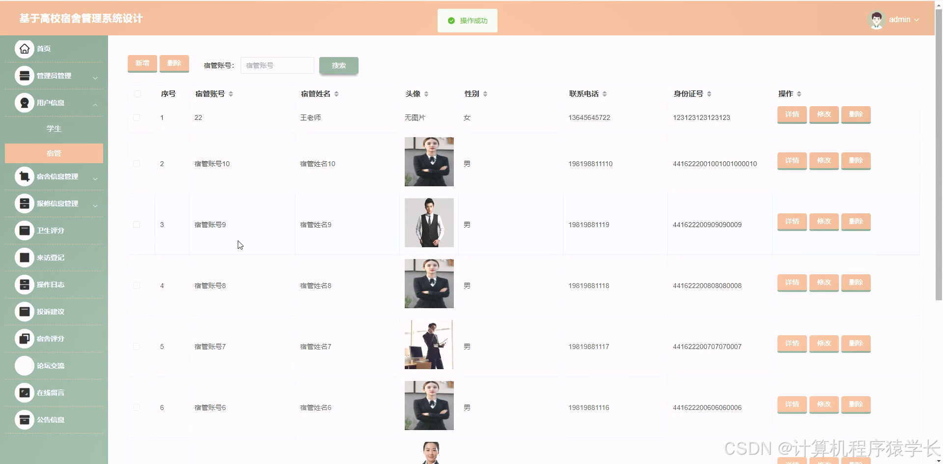
Task: Click the 宿舍信息管理 dorm info icon
Action: [x=24, y=176]
